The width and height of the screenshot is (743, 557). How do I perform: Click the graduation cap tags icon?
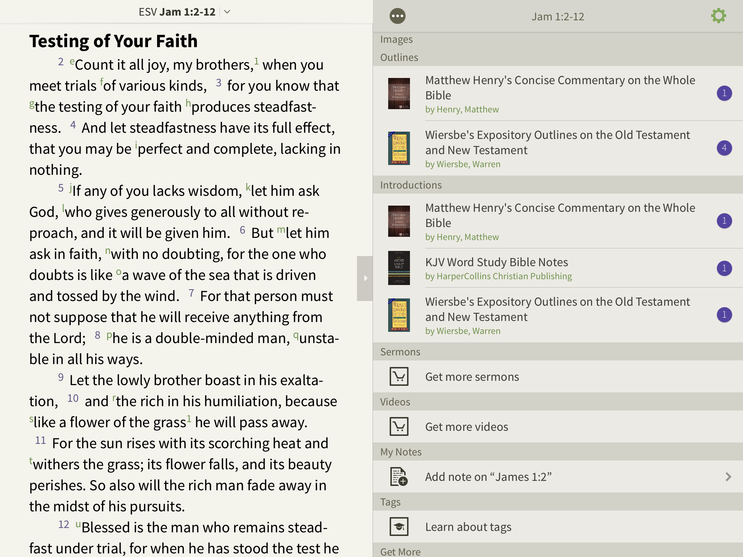point(399,527)
